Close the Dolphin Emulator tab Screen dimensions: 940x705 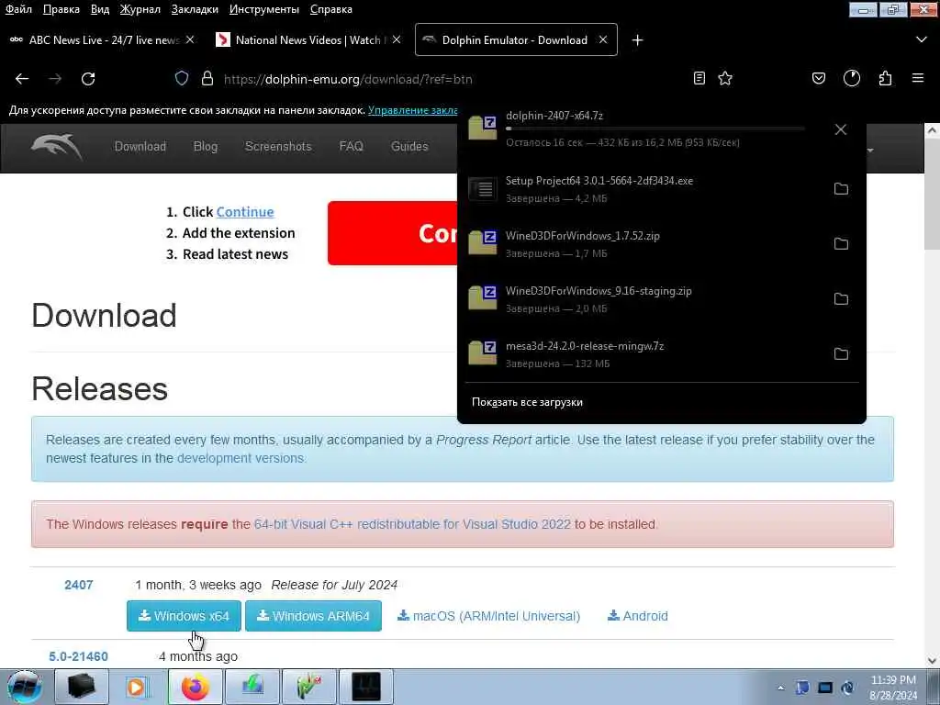(603, 39)
